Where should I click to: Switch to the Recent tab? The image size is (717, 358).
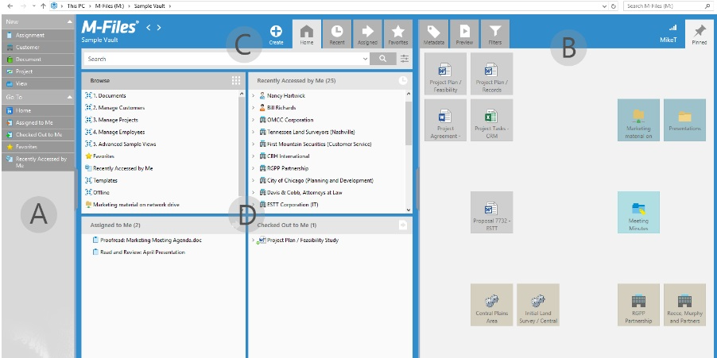click(336, 34)
